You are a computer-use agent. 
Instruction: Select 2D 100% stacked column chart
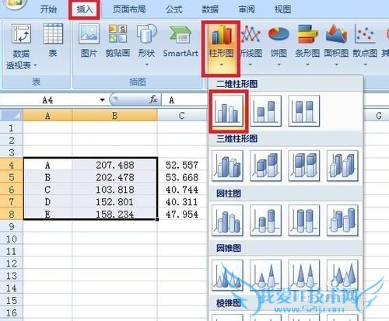coord(304,110)
